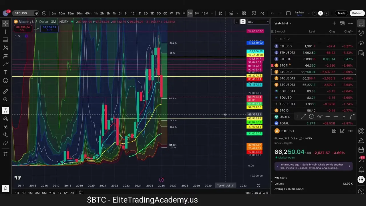Open the news feed icon with badge 54
Screen dimensions: 366x206
[361, 160]
